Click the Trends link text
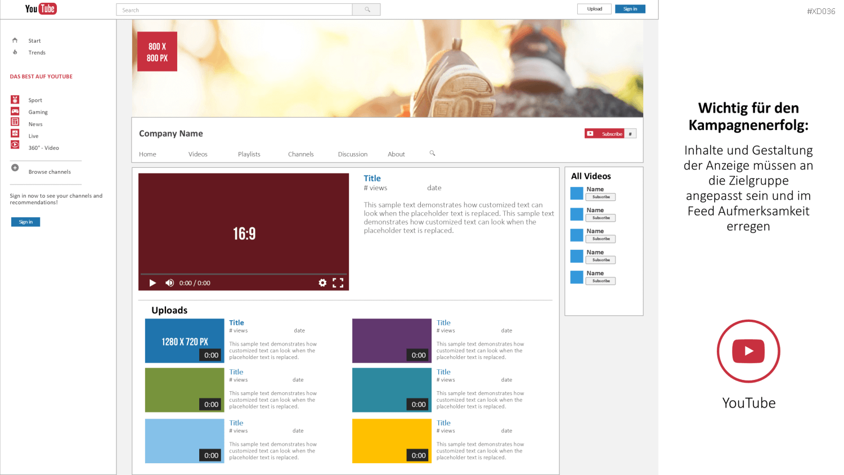This screenshot has width=844, height=475. 37,52
